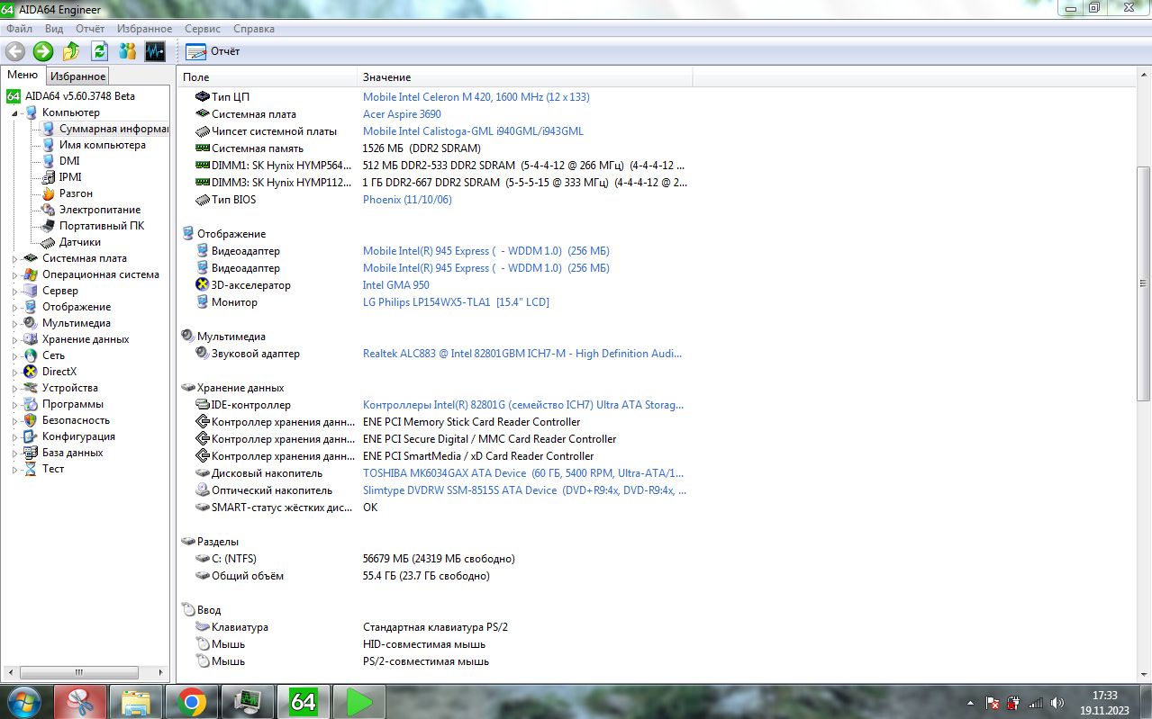Go up one level with folder-arrow icon
Image resolution: width=1152 pixels, height=719 pixels.
click(x=71, y=51)
